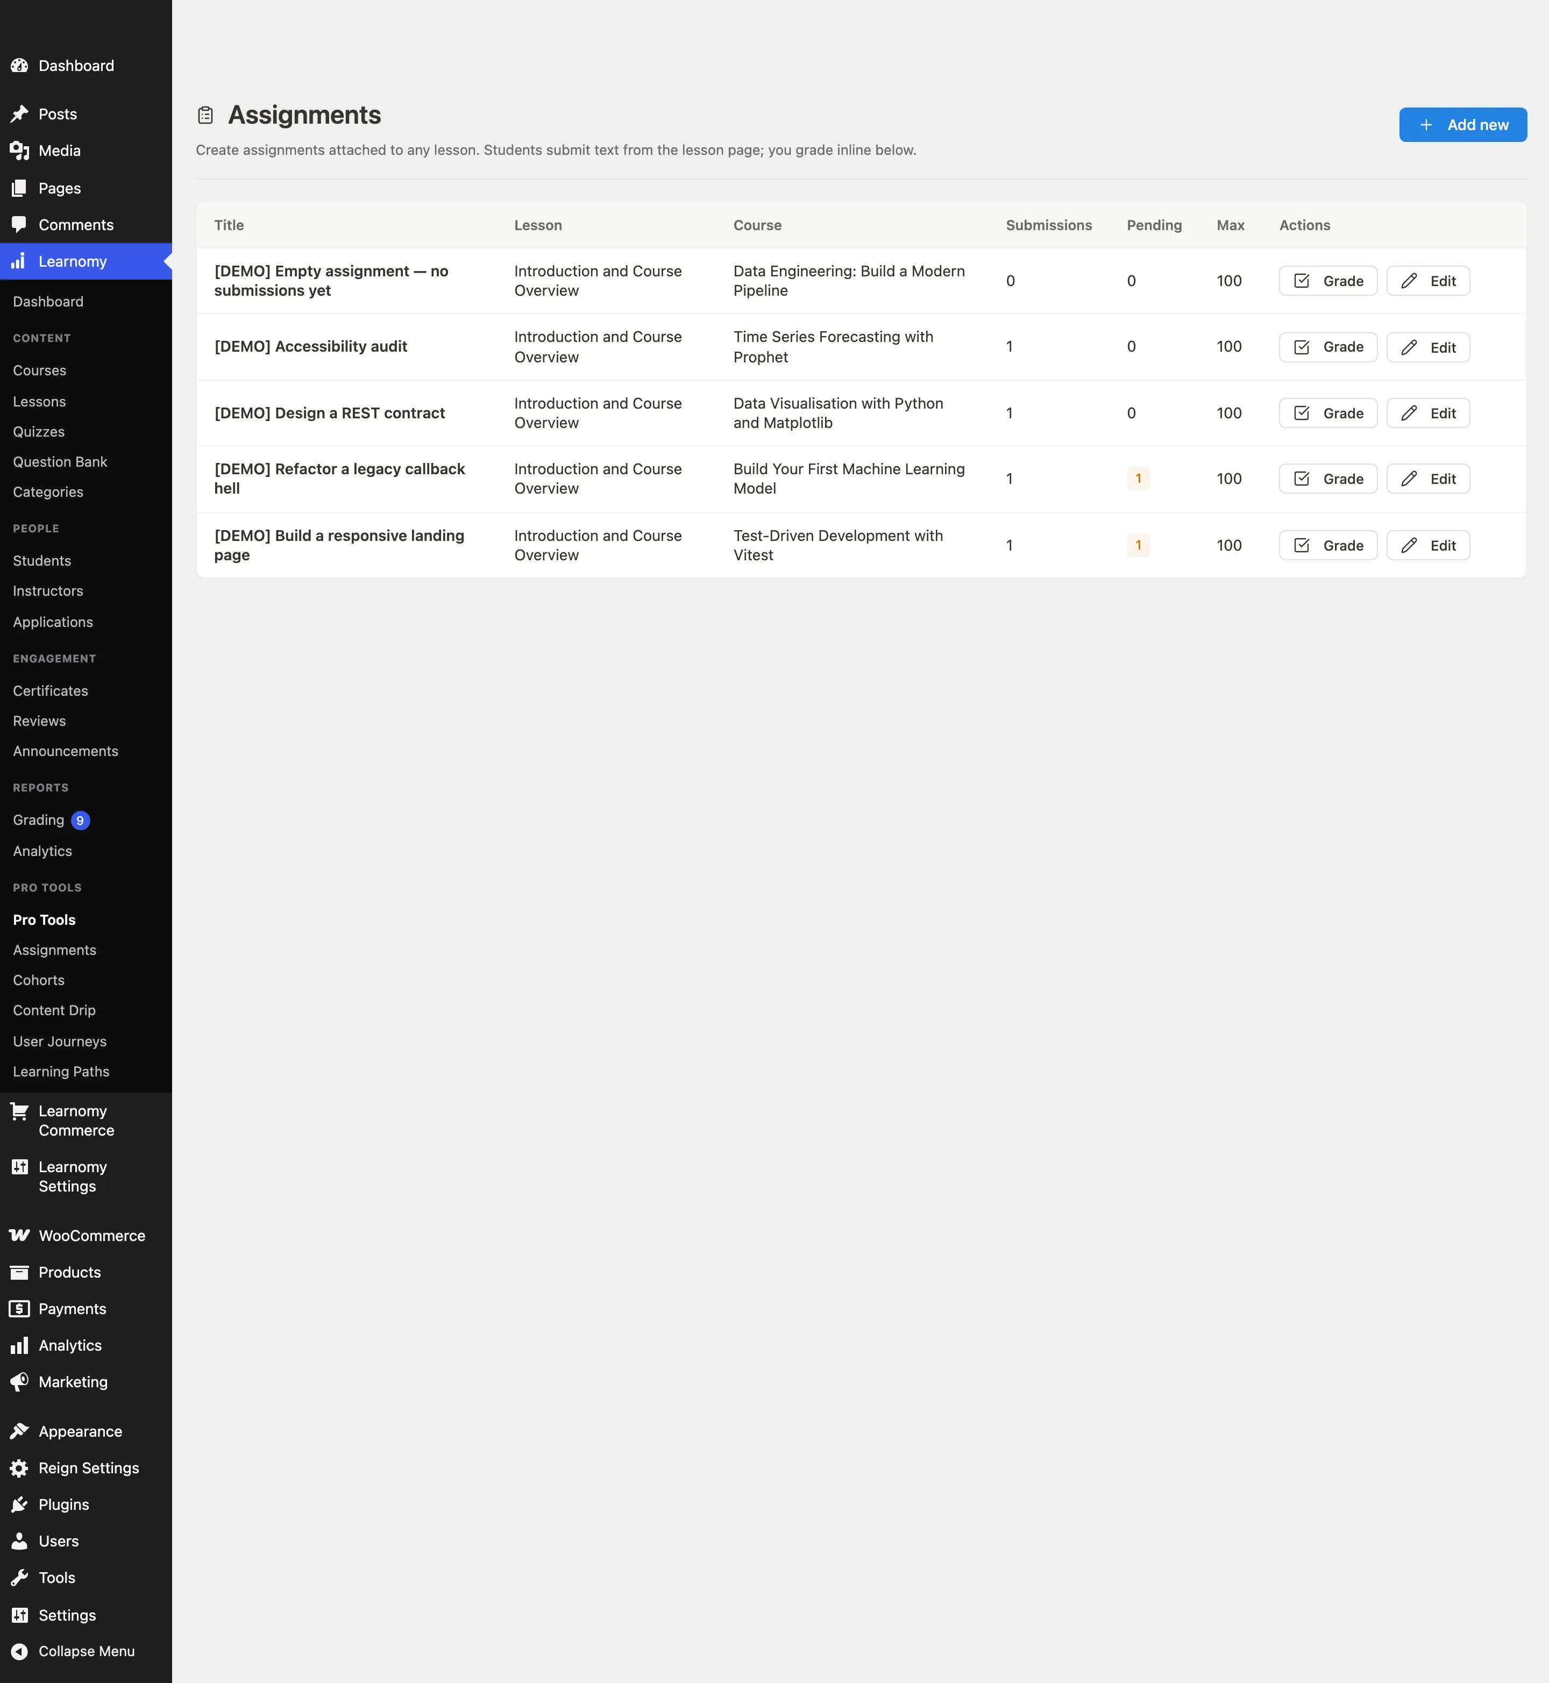Viewport: 1549px width, 1683px height.
Task: Open Courses in the Content section
Action: point(39,370)
